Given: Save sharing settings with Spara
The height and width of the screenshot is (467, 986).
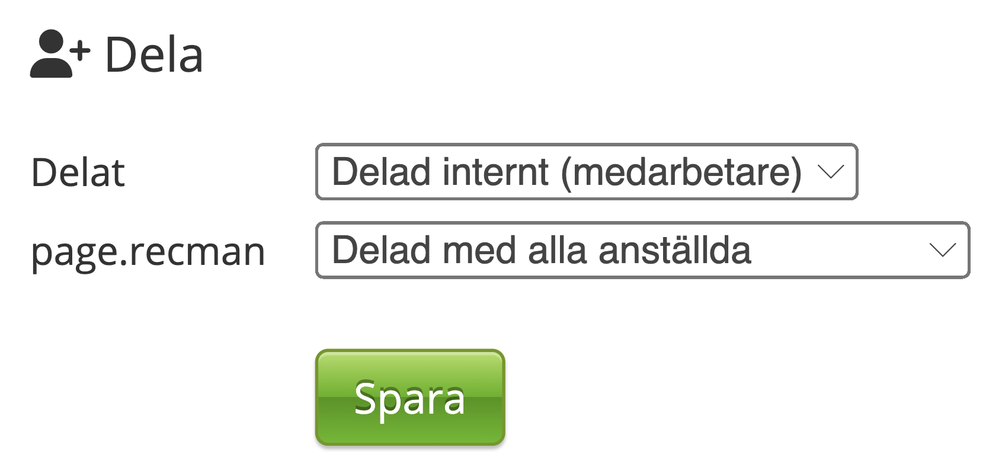Looking at the screenshot, I should click(409, 397).
